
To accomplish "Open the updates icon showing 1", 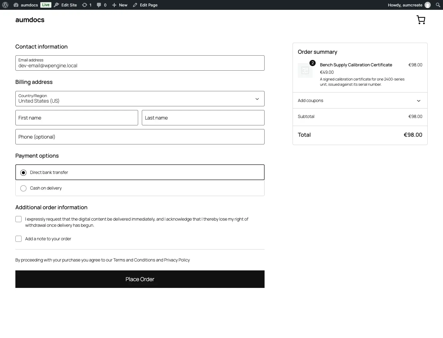I will (87, 5).
